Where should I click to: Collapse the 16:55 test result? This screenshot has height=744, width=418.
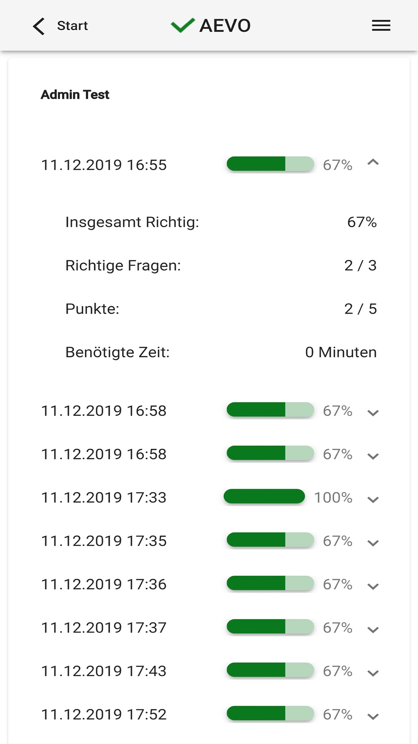coord(373,163)
